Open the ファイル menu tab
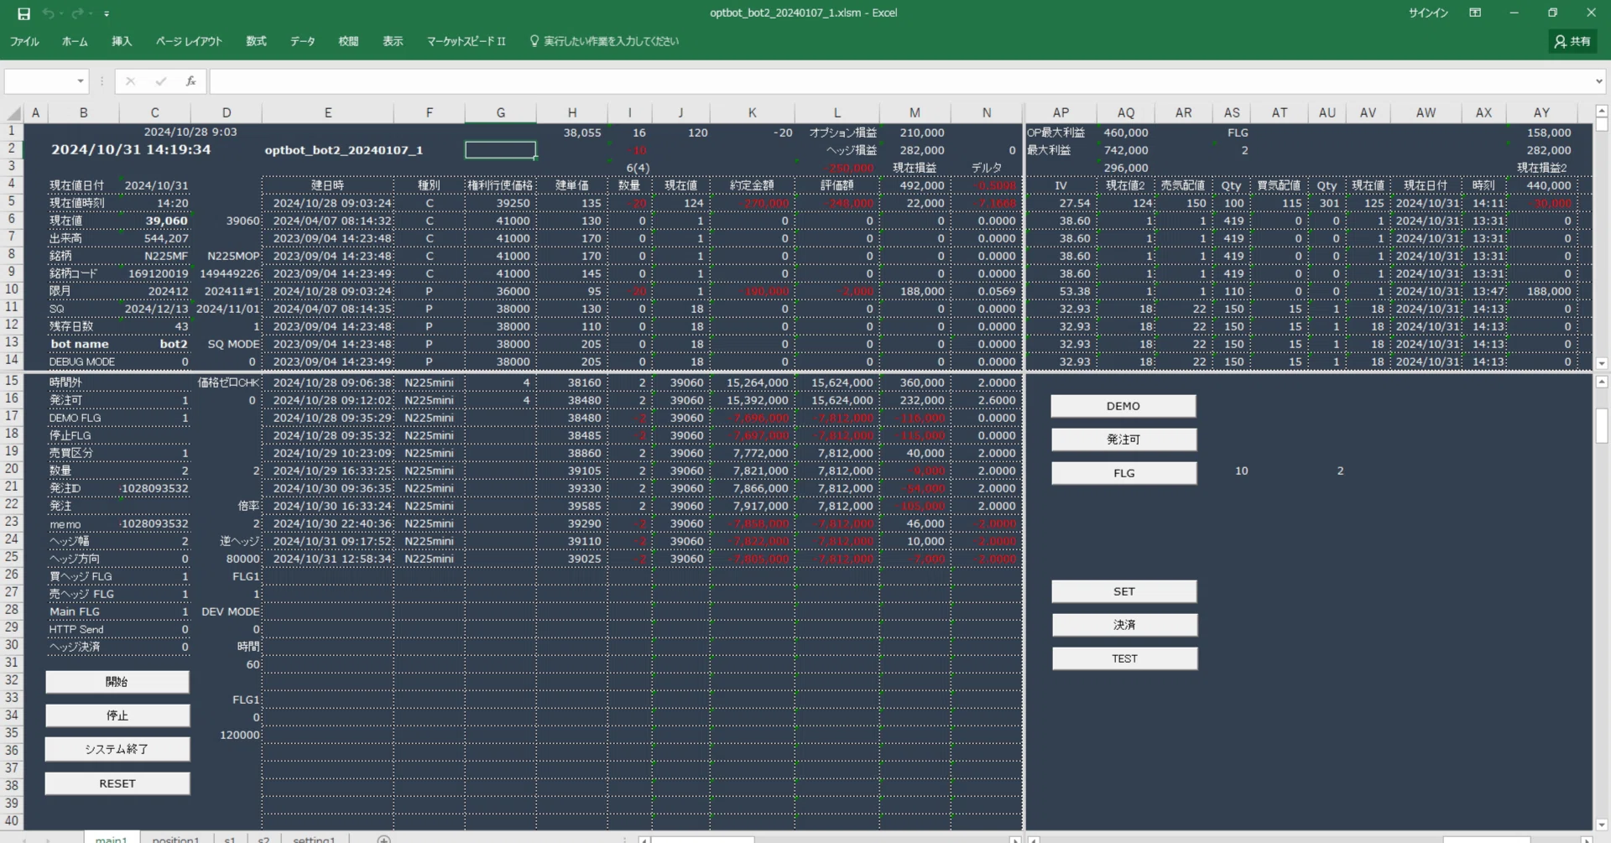1611x843 pixels. [24, 41]
